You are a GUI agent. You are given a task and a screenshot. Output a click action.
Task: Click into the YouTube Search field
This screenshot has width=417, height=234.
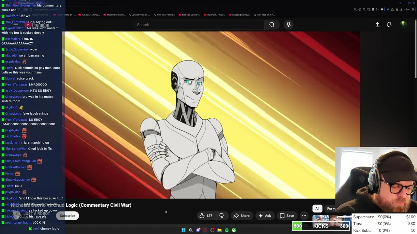pyautogui.click(x=199, y=25)
